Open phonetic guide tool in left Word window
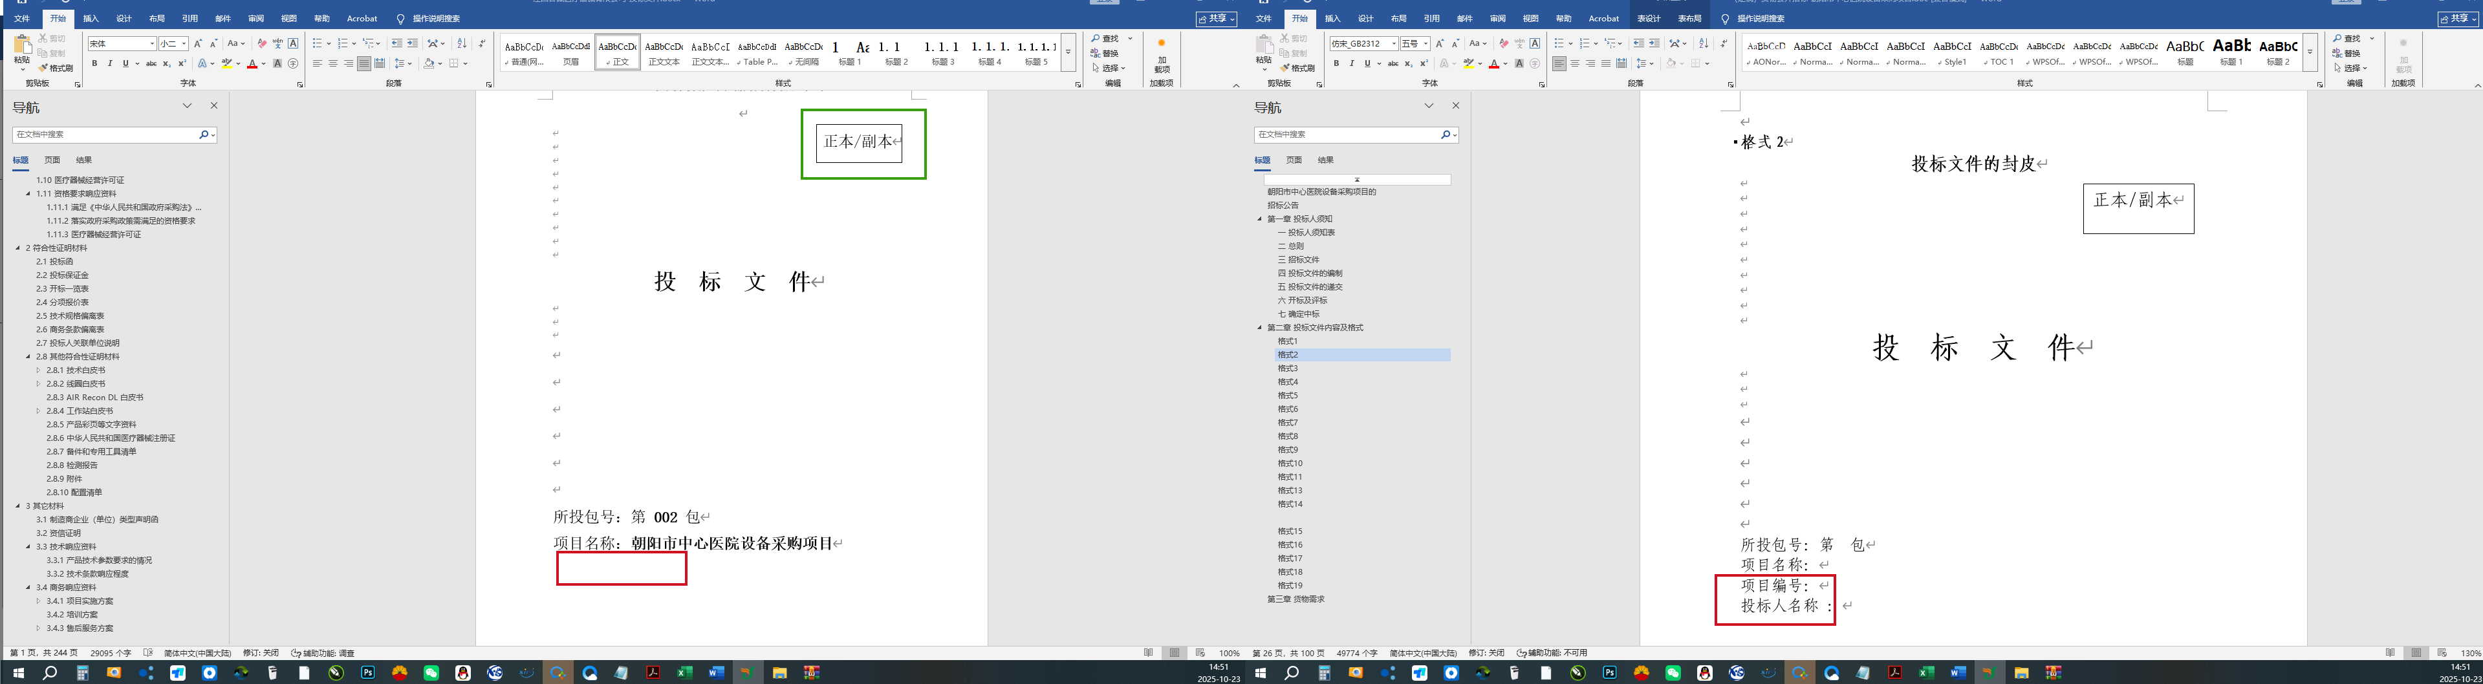This screenshot has height=684, width=2483. [277, 43]
